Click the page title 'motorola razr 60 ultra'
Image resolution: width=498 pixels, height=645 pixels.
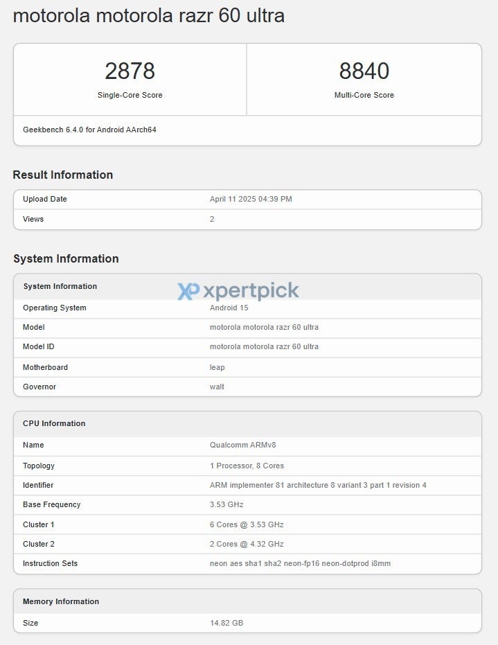click(x=148, y=15)
